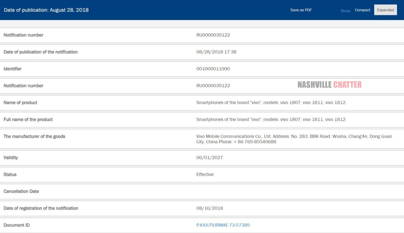Select the Identifier row label

[13, 69]
